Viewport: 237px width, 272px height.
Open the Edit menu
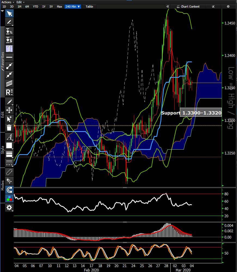(x=20, y=2)
